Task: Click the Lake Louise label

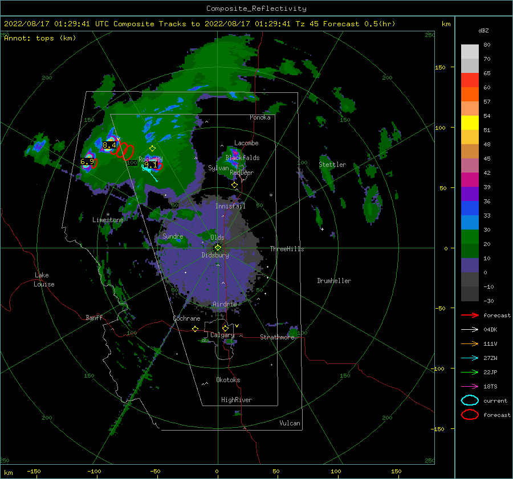Action: point(44,280)
